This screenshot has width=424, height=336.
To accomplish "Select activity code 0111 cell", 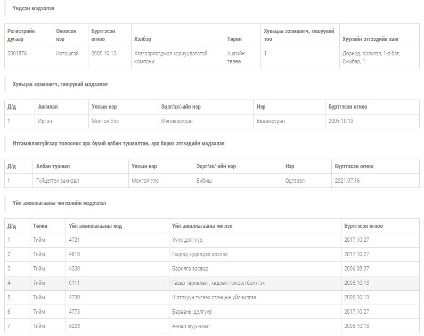I will coord(75,283).
